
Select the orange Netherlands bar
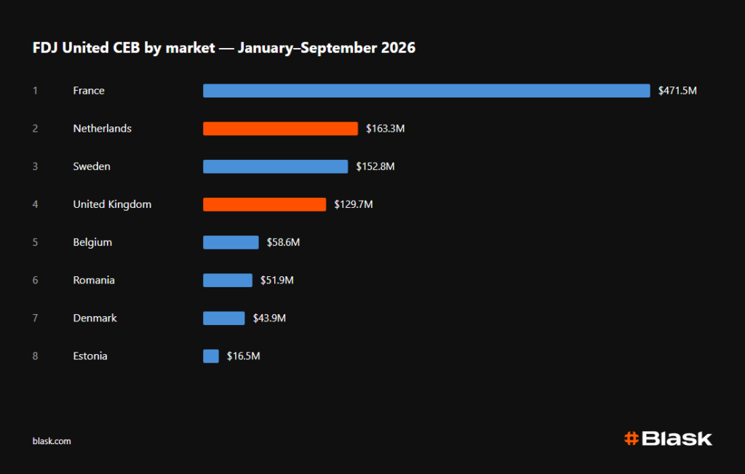click(280, 129)
